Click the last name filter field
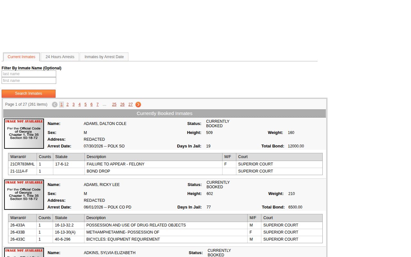411x257 pixels. [x=29, y=74]
